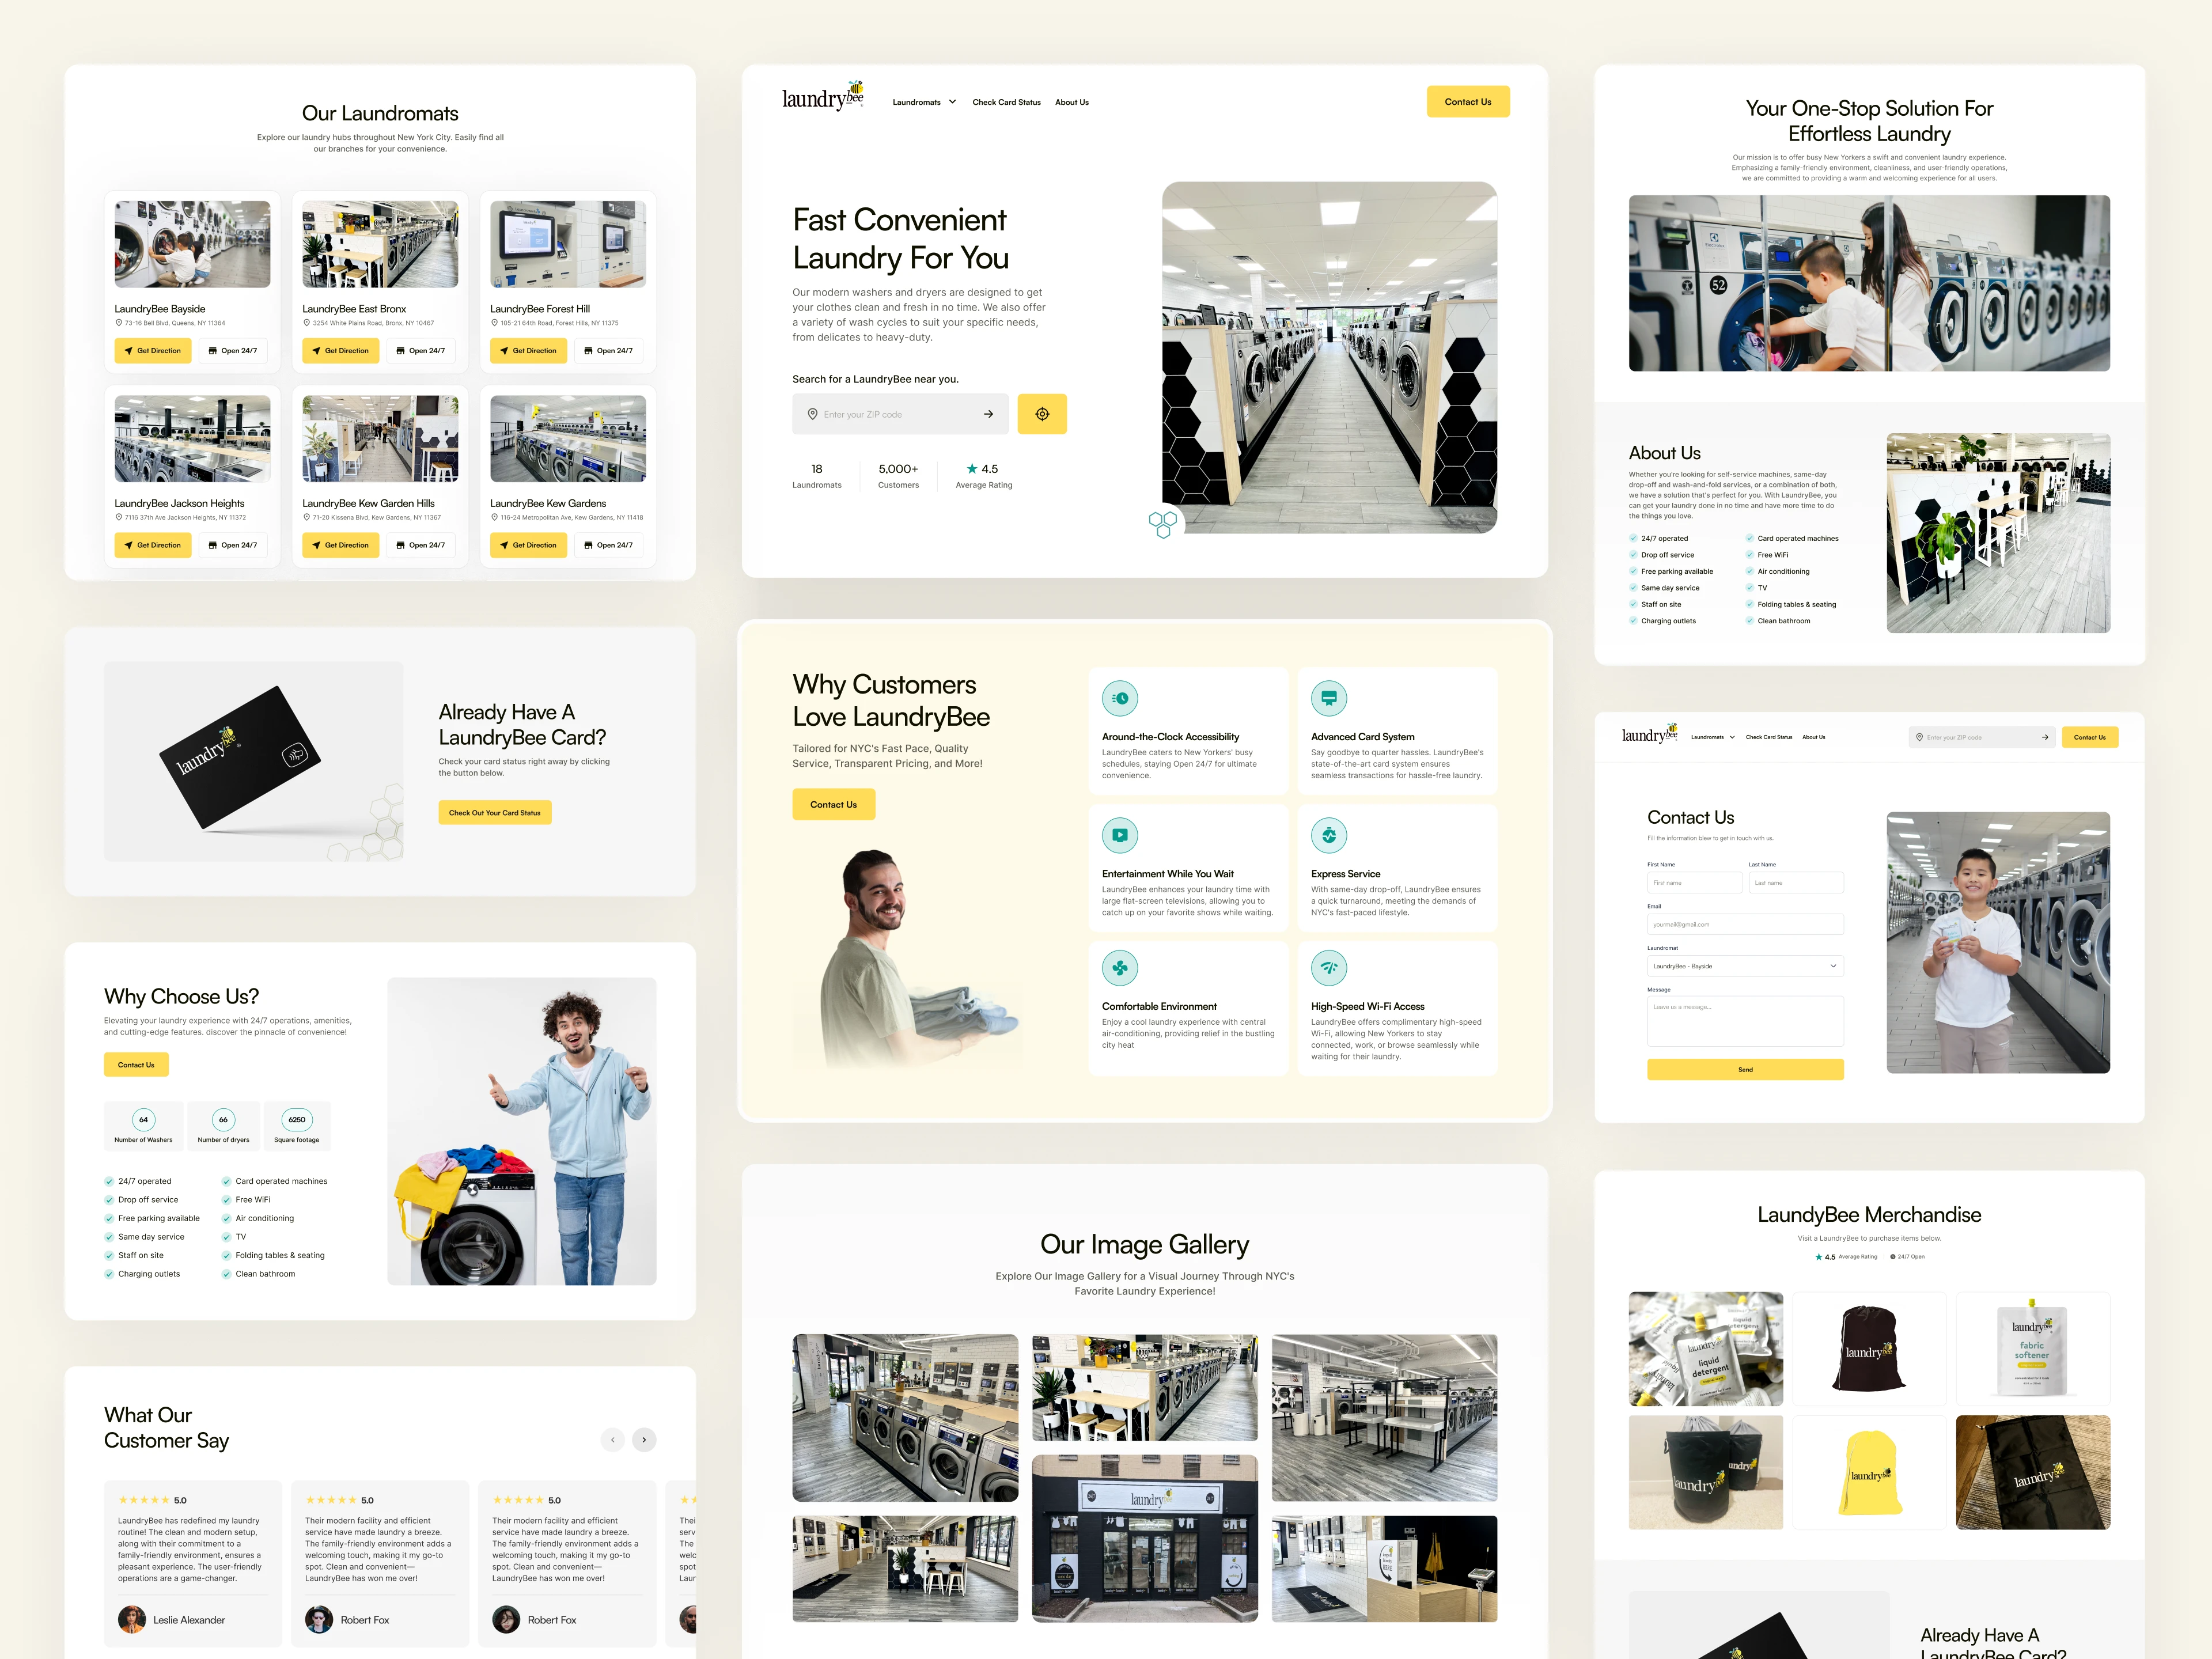Click Drop off service checkmark in Why Choose Us
Image resolution: width=2212 pixels, height=1659 pixels.
pos(109,1200)
